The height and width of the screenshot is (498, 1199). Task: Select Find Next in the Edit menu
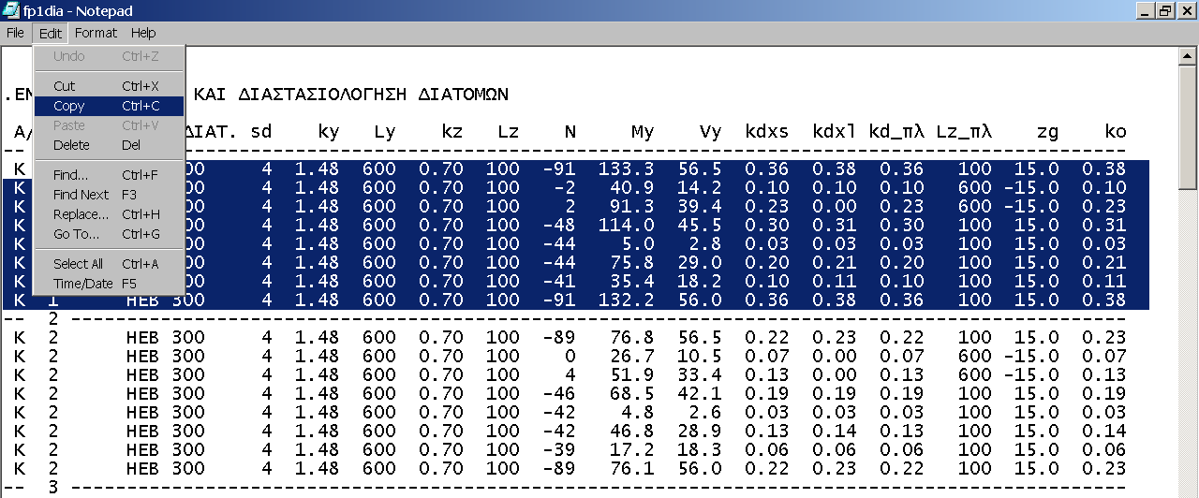click(x=109, y=195)
